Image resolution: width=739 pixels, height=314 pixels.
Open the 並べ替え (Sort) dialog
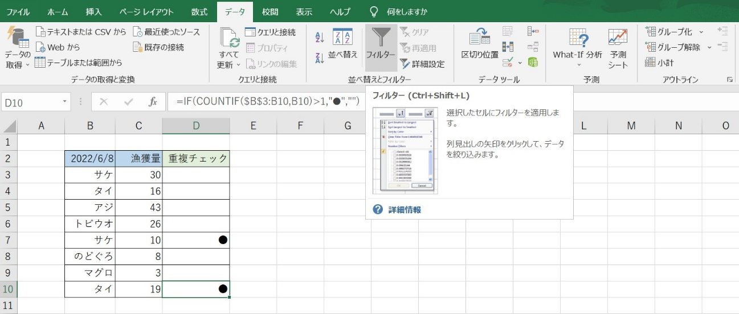coord(343,44)
